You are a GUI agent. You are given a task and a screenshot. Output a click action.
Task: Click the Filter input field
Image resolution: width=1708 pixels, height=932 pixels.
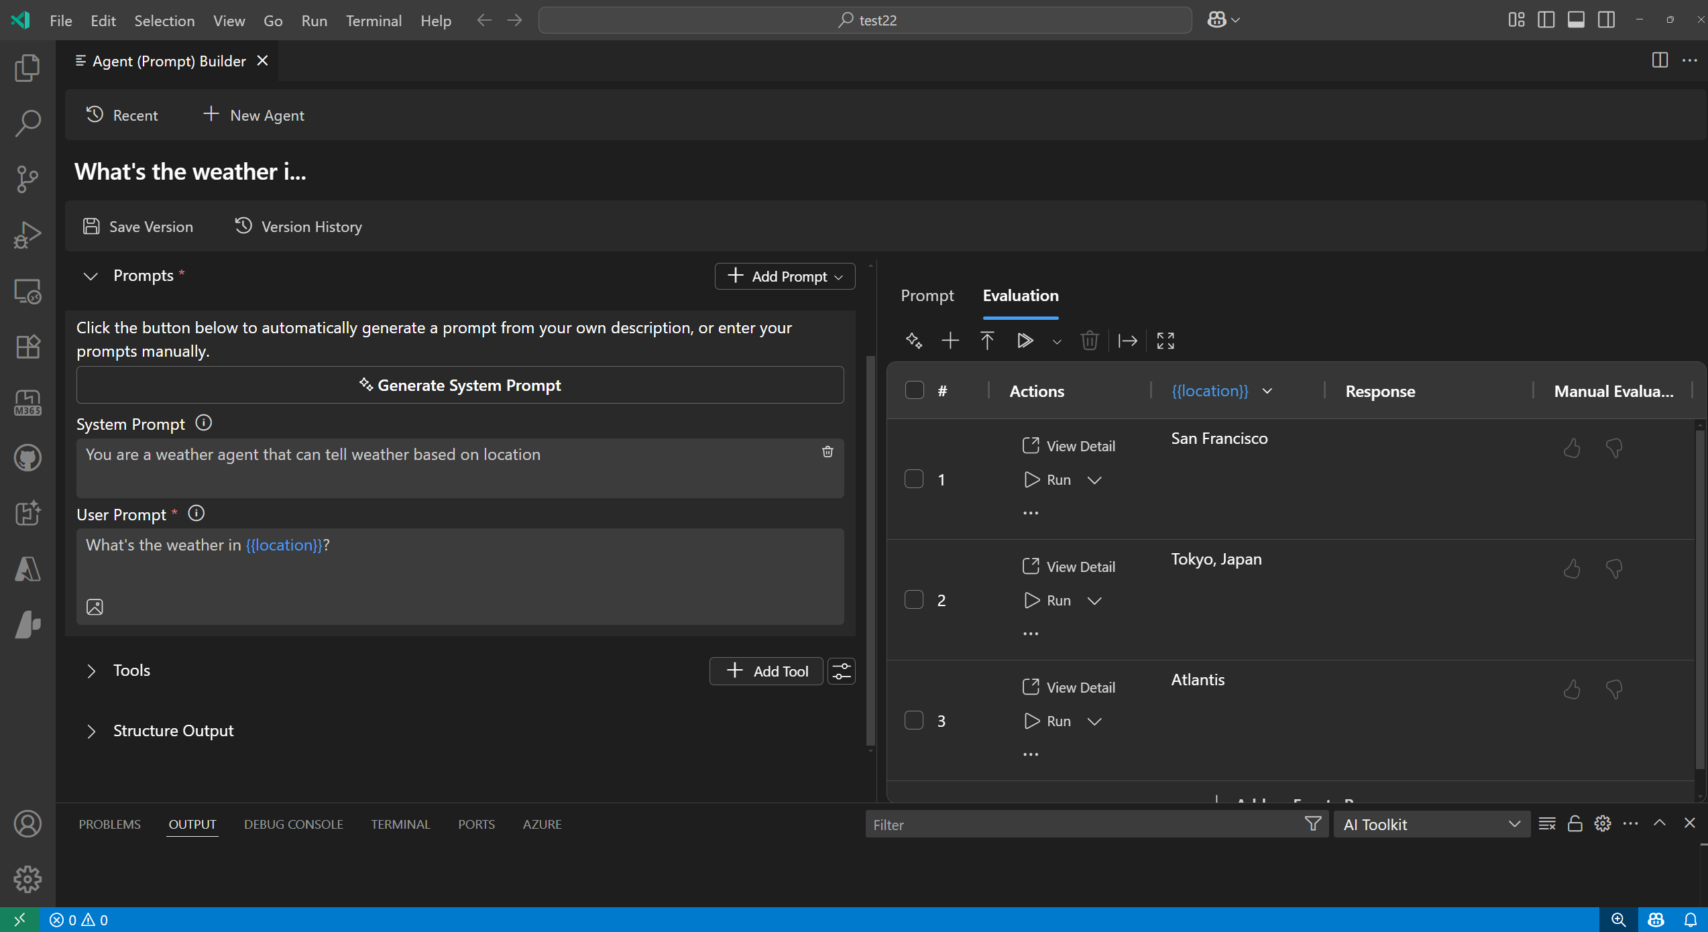pyautogui.click(x=1073, y=824)
